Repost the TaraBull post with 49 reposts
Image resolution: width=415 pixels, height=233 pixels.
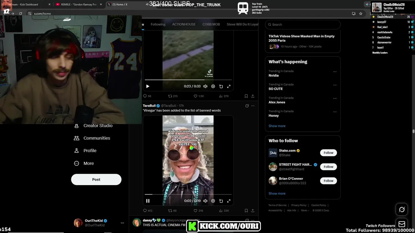[x=172, y=211]
